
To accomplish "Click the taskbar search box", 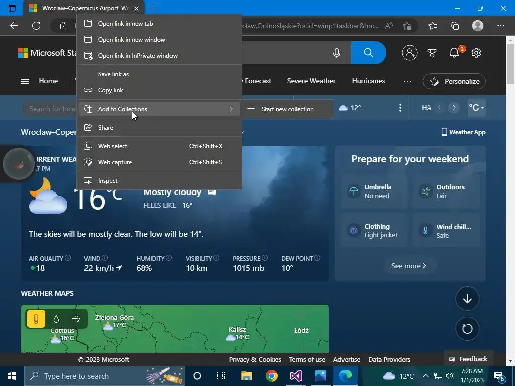I will pos(105,376).
